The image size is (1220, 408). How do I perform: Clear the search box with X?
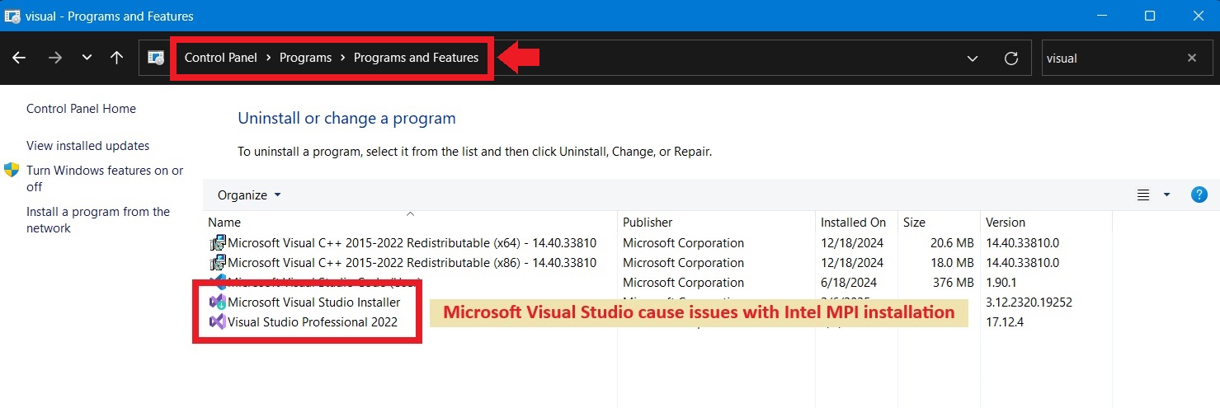1192,58
